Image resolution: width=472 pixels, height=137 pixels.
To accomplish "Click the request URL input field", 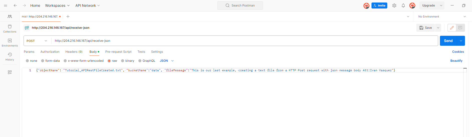I will pyautogui.click(x=244, y=41).
